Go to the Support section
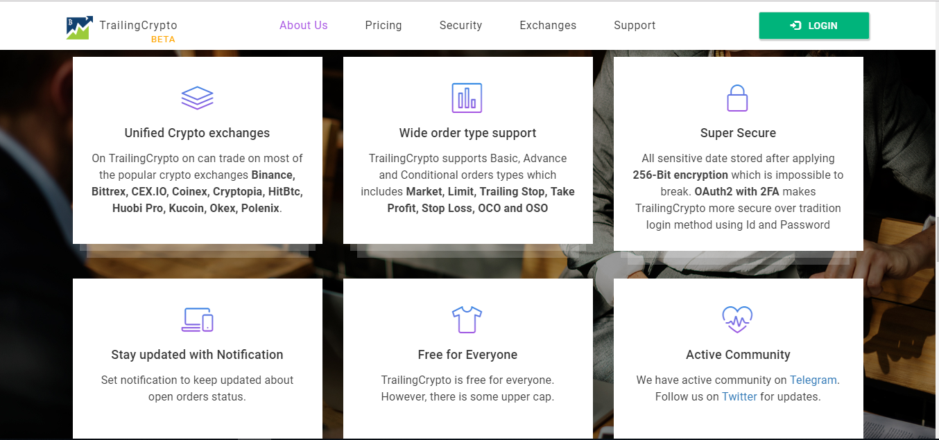 pos(635,25)
